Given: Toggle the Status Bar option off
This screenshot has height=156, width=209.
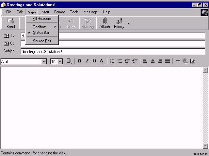Looking at the screenshot, I should point(42,32).
